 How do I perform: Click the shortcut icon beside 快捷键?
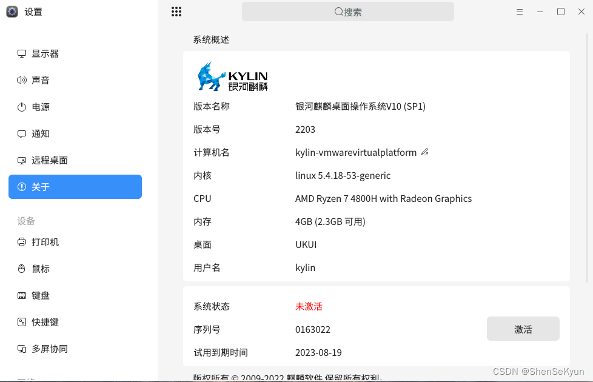[22, 322]
